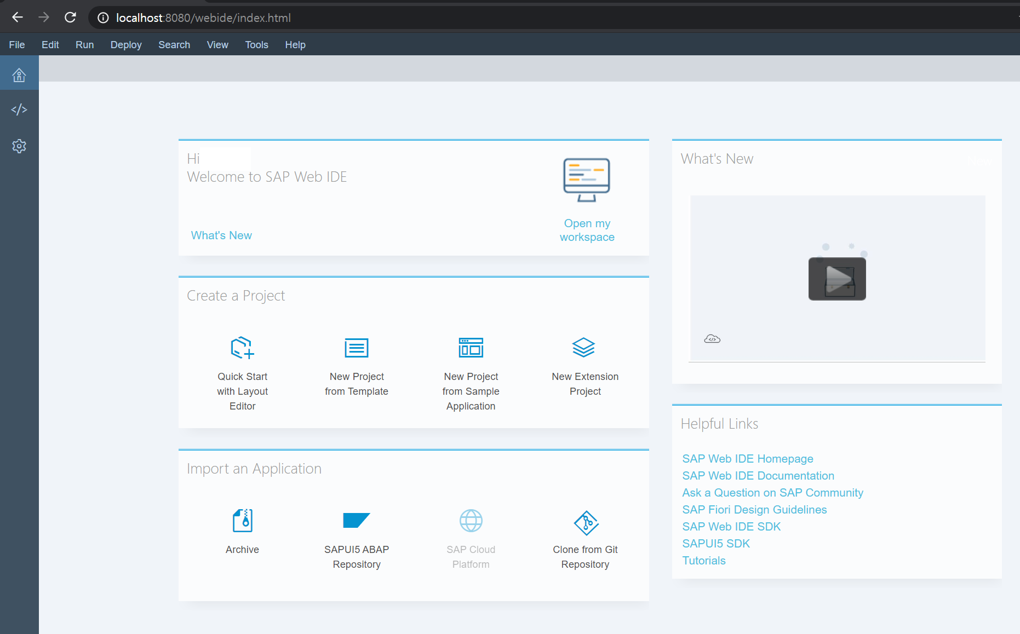
Task: Open SAPUI5 SDK link
Action: tap(716, 544)
